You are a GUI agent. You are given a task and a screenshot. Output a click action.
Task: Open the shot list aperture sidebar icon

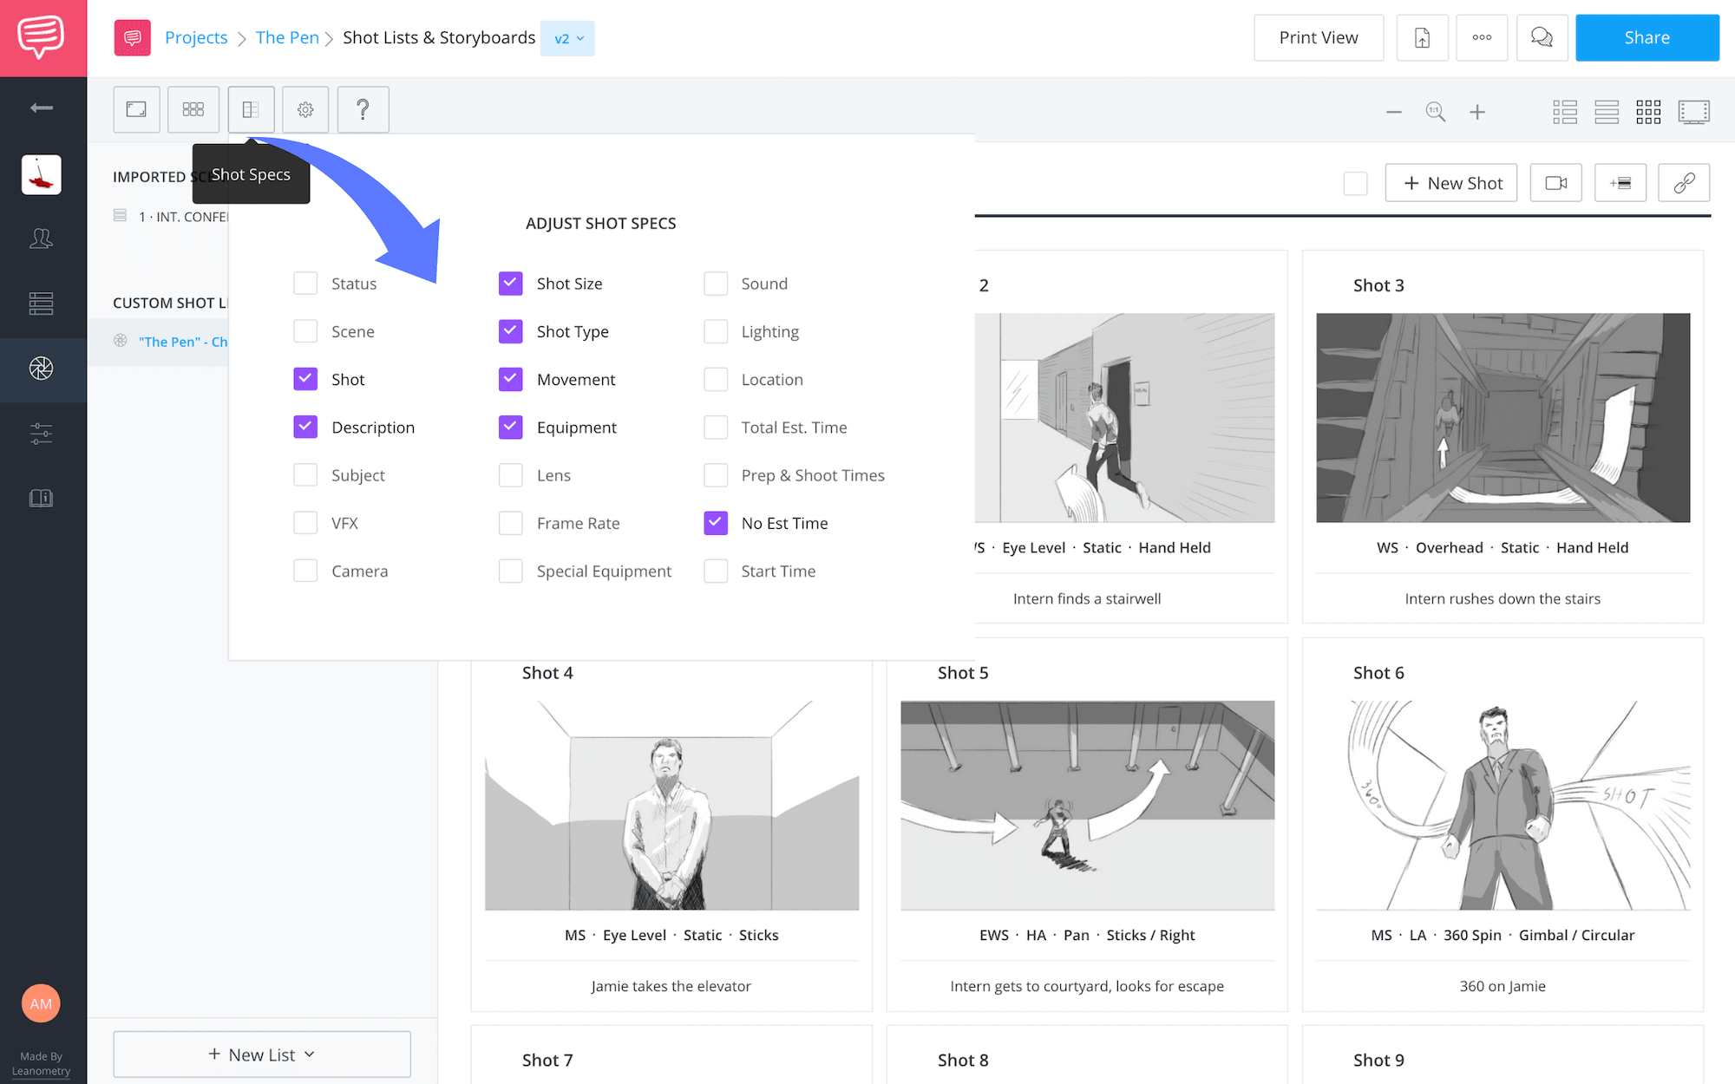point(41,369)
